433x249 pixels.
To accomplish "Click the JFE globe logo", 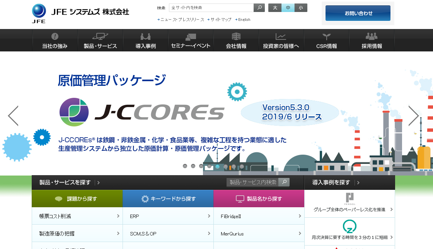I will [39, 14].
